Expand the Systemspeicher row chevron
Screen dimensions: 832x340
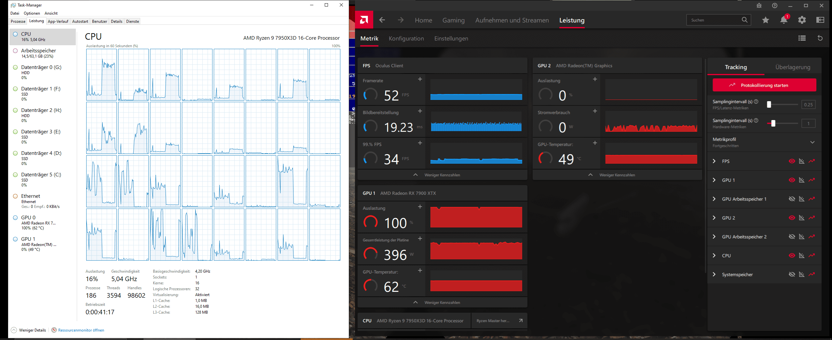(714, 274)
